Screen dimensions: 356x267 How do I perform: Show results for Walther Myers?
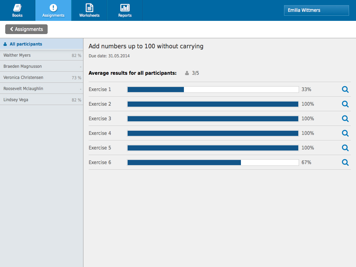click(41, 55)
